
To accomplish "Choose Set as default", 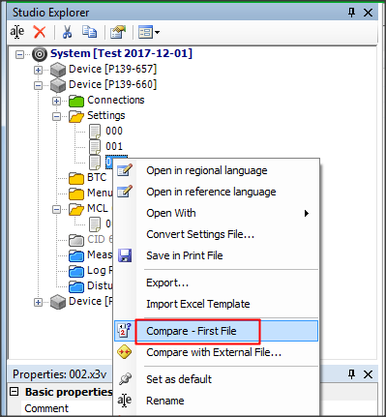I will (x=216, y=379).
